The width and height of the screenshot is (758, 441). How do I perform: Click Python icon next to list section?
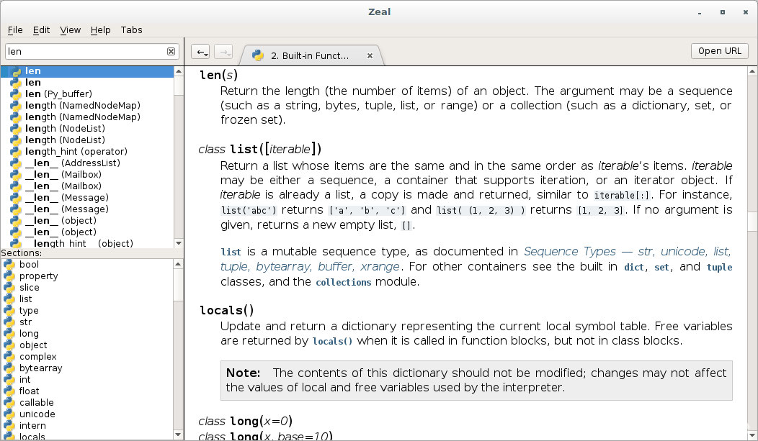coord(9,299)
